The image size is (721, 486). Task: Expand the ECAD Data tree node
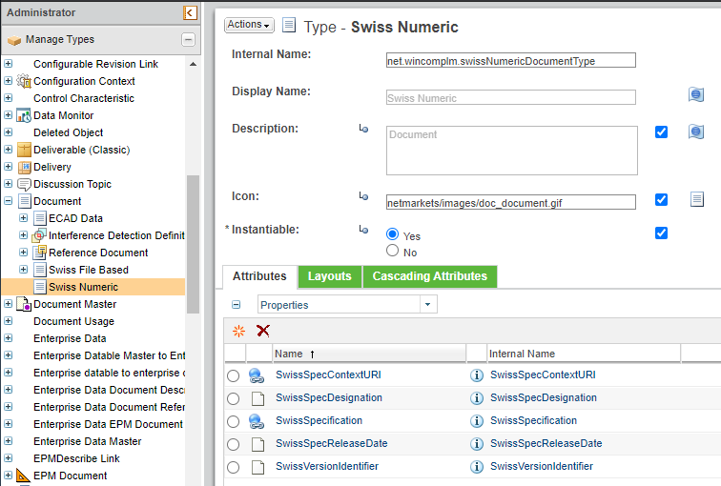tap(24, 217)
